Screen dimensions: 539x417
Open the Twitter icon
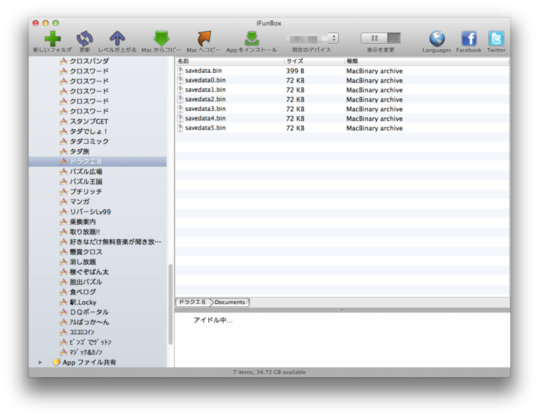496,38
